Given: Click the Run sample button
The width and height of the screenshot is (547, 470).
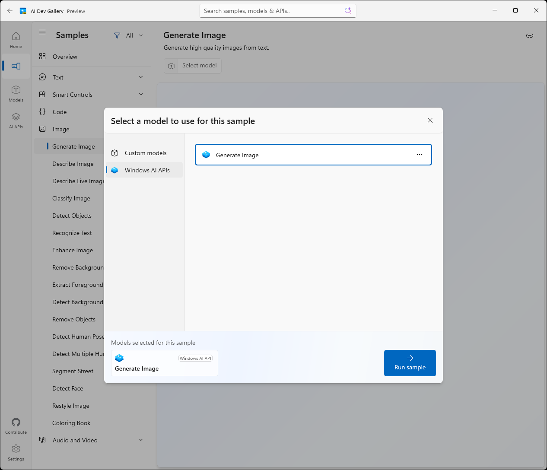Looking at the screenshot, I should point(410,363).
